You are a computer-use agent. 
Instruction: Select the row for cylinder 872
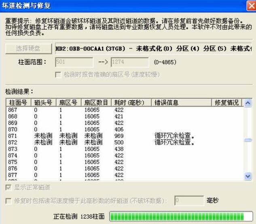[x=125, y=142]
